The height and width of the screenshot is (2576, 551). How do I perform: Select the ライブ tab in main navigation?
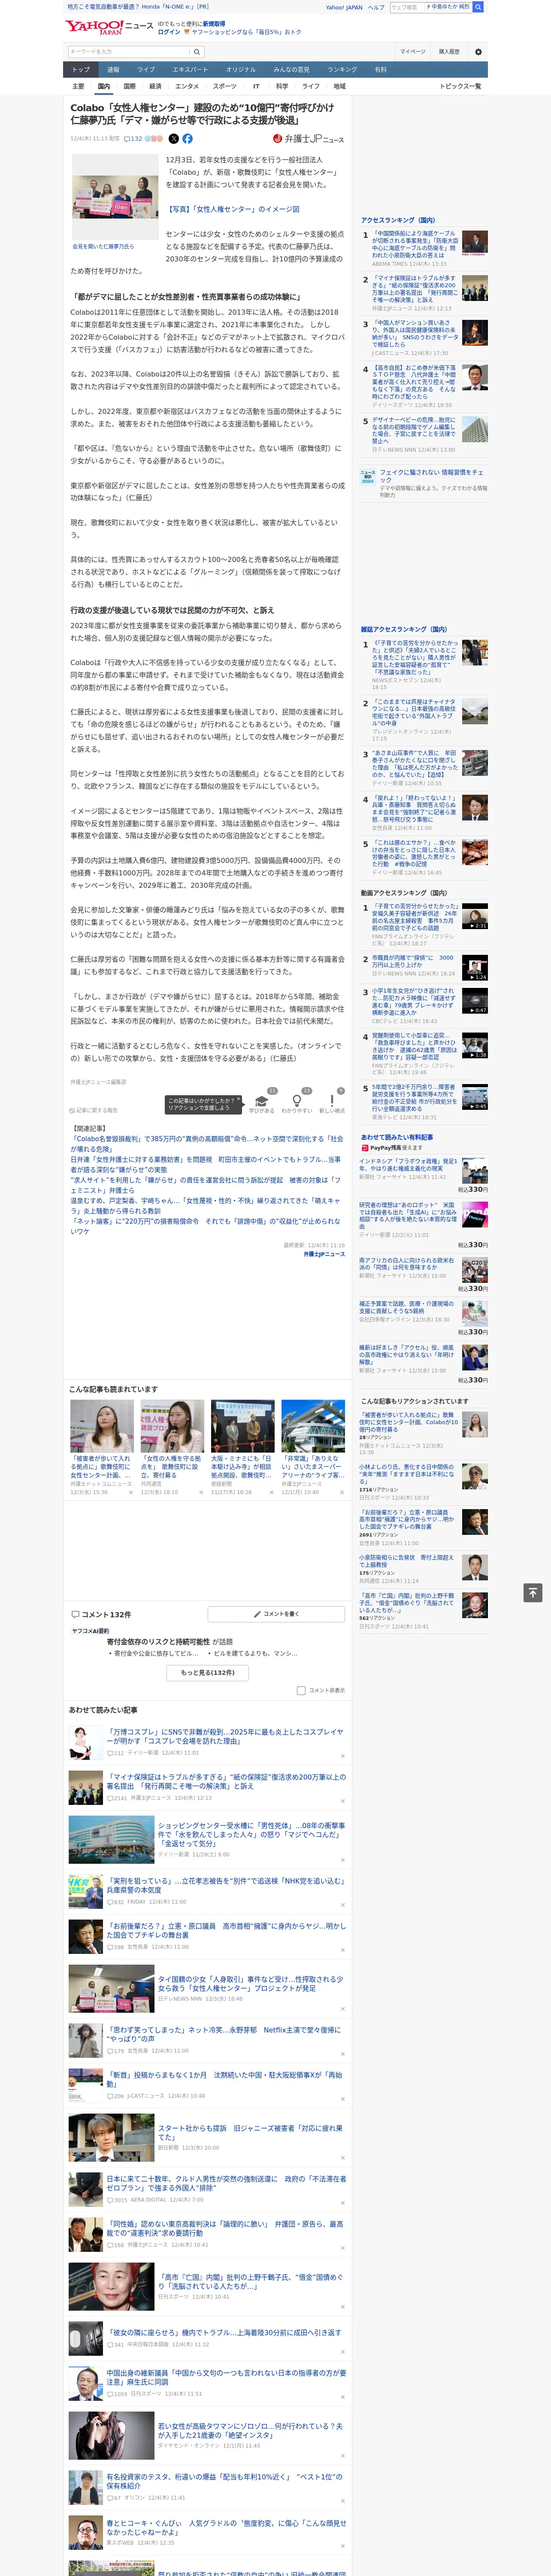coord(146,70)
